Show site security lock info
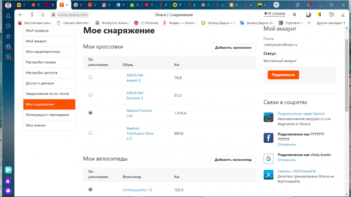Screen dimensions: 351x197 pos(53,15)
